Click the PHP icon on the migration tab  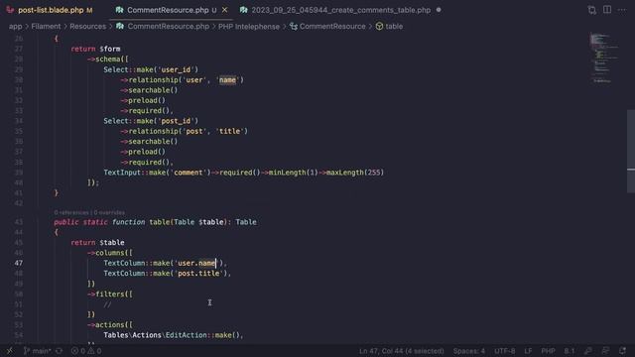click(x=243, y=10)
